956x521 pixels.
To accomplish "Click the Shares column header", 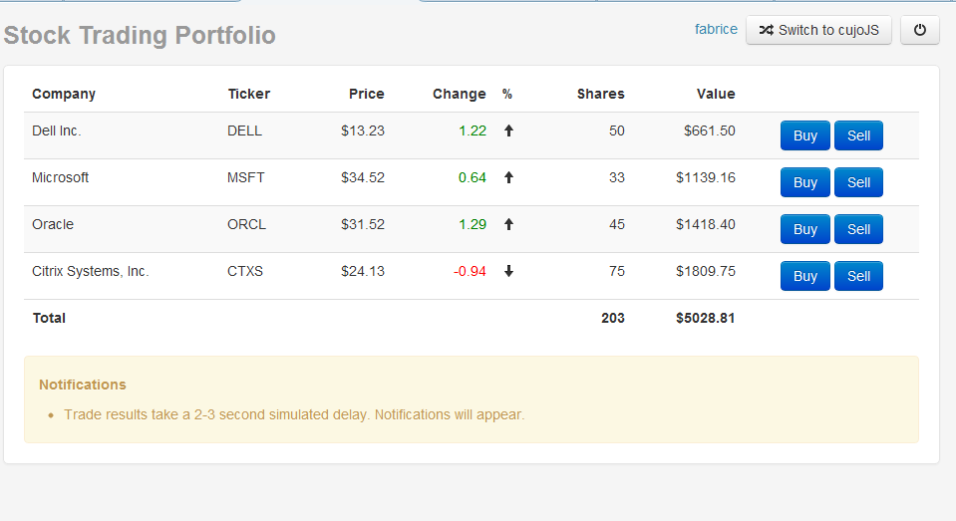I will pos(600,94).
